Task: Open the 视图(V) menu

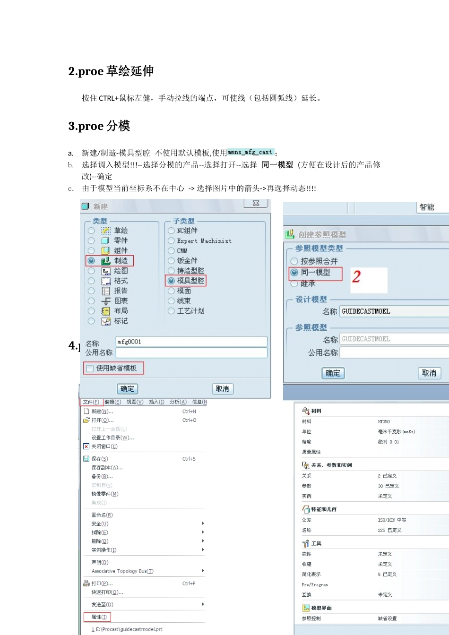Action: pos(135,402)
